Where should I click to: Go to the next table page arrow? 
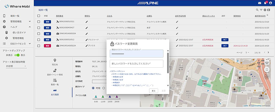[268, 52]
